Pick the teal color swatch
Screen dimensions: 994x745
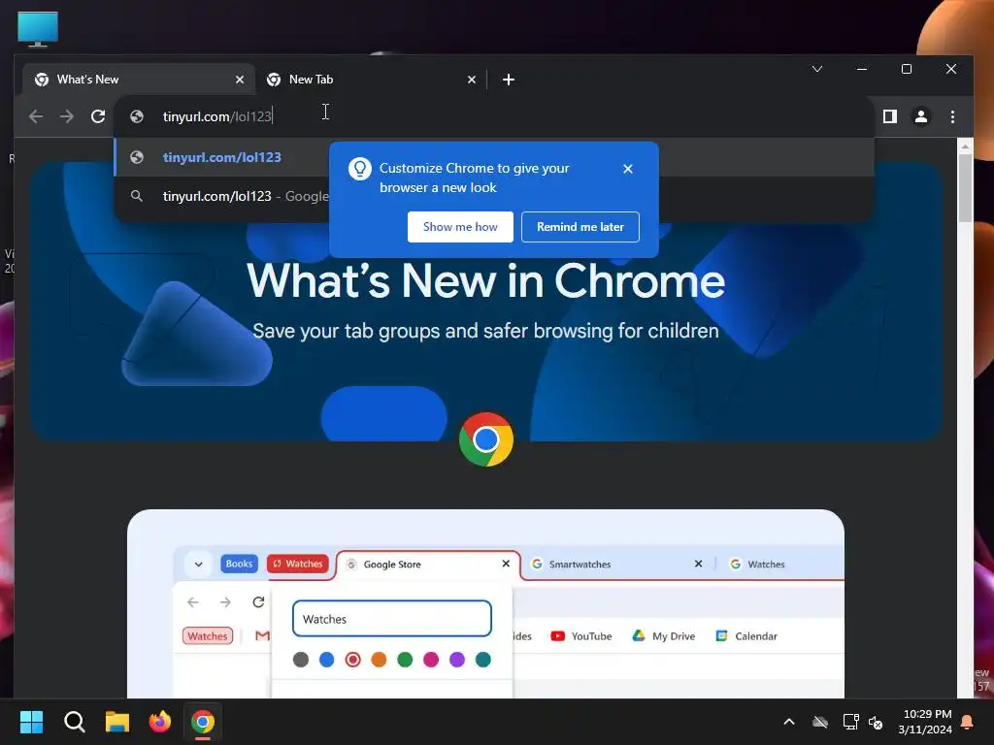[x=483, y=660]
